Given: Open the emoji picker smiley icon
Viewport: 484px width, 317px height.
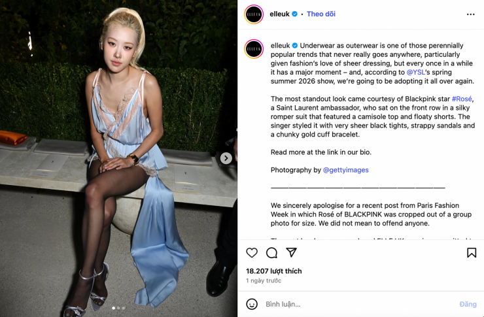Looking at the screenshot, I should [x=252, y=304].
